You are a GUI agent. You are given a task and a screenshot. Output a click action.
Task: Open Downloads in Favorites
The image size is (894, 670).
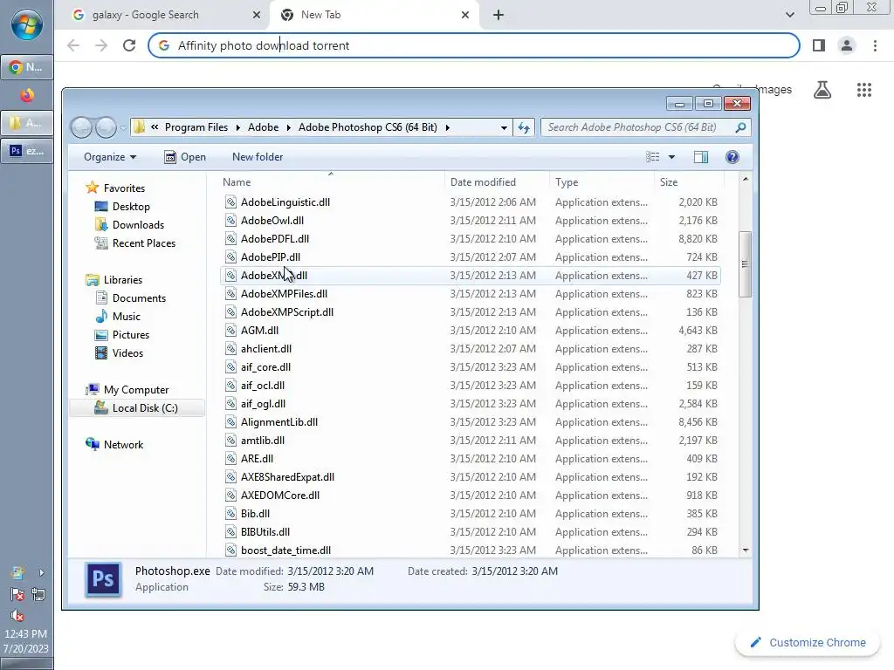138,225
